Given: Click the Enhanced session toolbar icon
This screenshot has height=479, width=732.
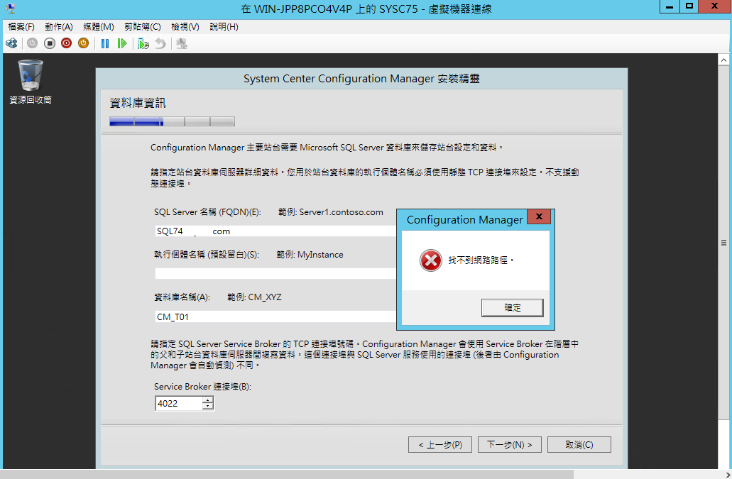Looking at the screenshot, I should (182, 43).
